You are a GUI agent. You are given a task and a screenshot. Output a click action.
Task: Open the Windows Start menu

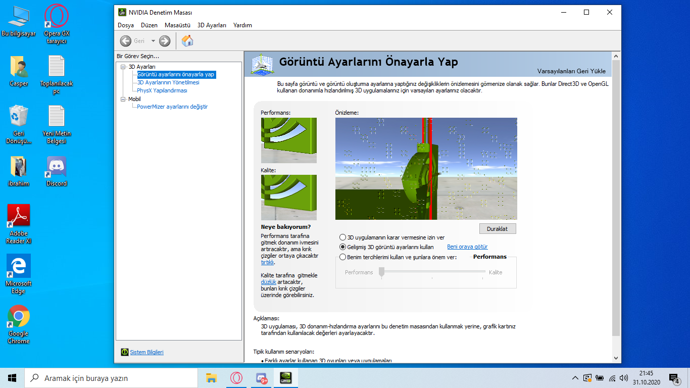click(x=12, y=378)
